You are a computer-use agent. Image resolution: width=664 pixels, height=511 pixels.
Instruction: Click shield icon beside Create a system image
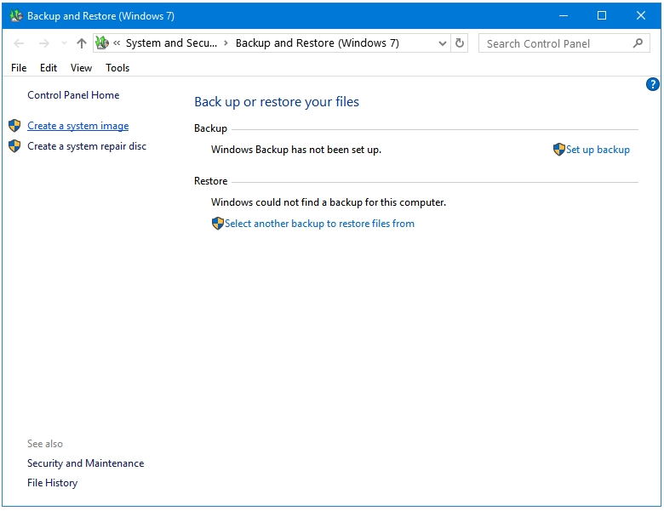click(14, 126)
